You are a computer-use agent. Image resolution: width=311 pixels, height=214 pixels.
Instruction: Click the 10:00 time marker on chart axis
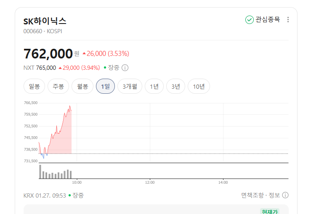[77, 182]
